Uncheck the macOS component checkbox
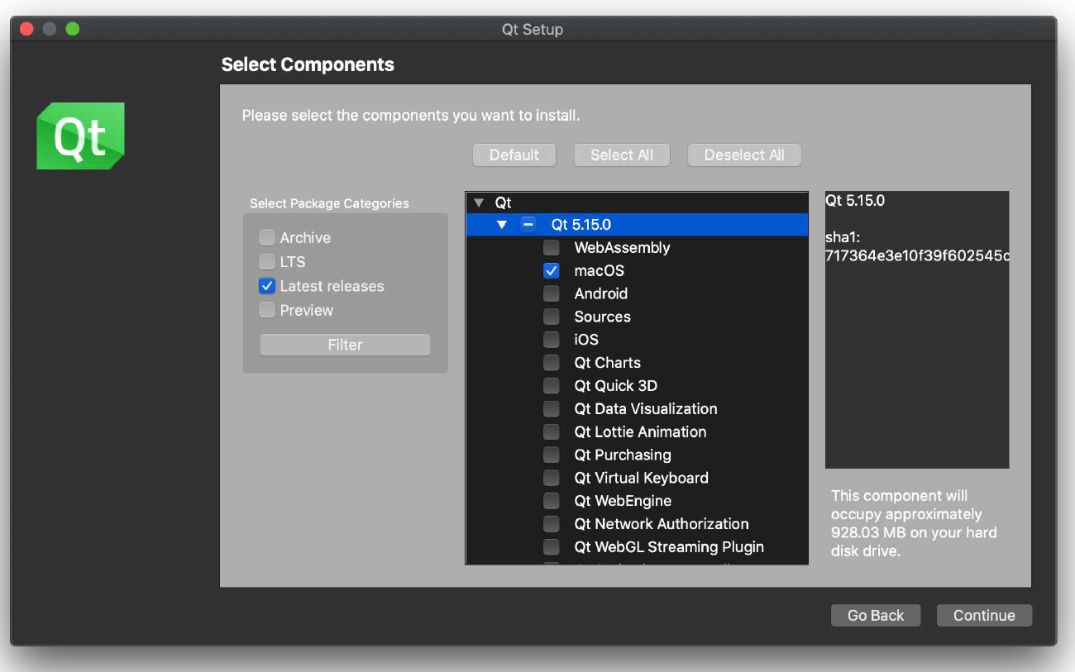1075x672 pixels. click(x=551, y=270)
